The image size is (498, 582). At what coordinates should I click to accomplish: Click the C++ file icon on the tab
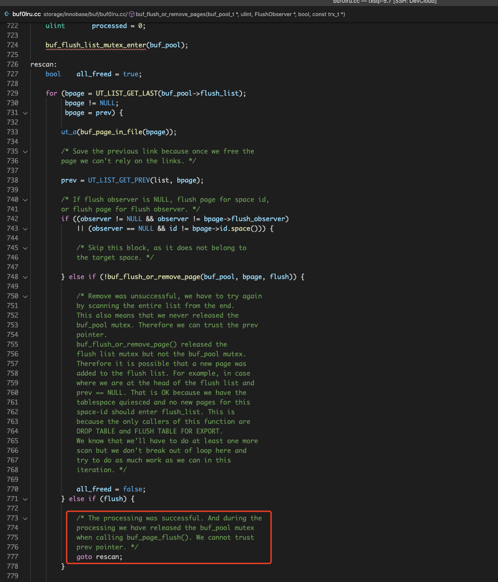tap(7, 14)
